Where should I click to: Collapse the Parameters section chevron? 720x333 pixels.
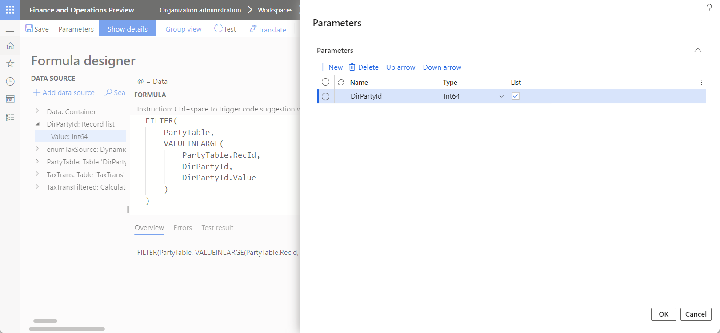coord(698,50)
